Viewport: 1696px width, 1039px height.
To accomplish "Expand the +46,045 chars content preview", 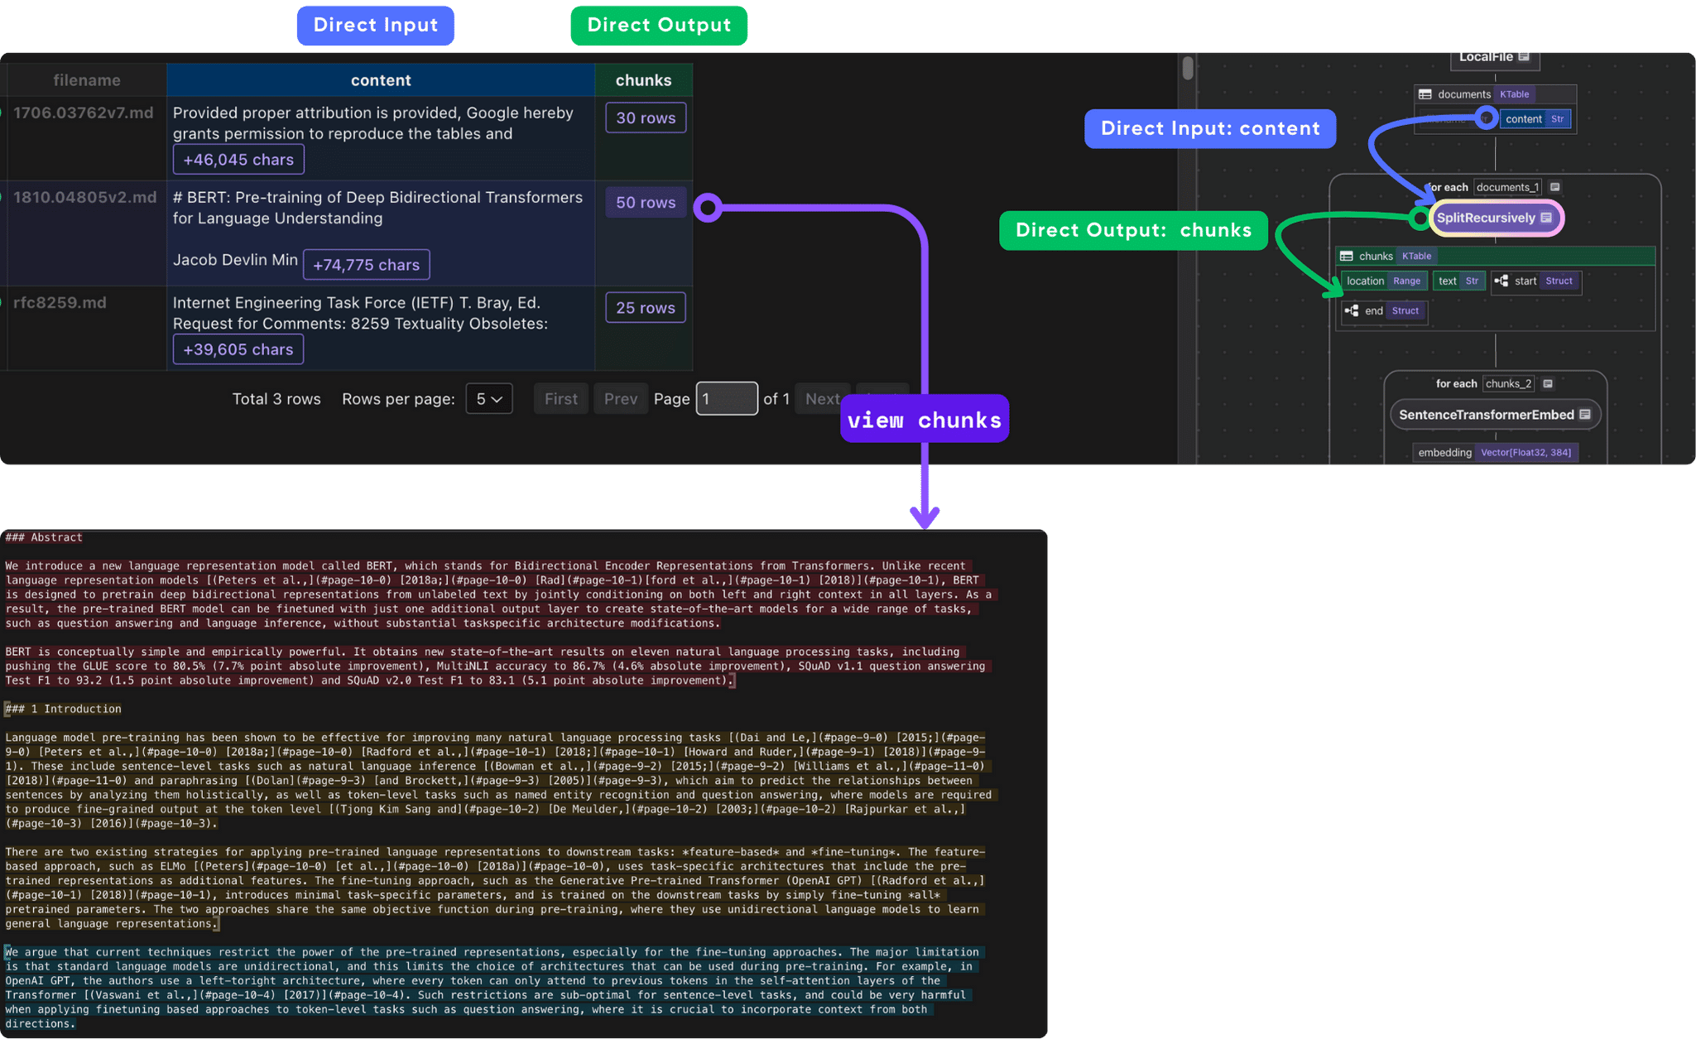I will pos(238,160).
